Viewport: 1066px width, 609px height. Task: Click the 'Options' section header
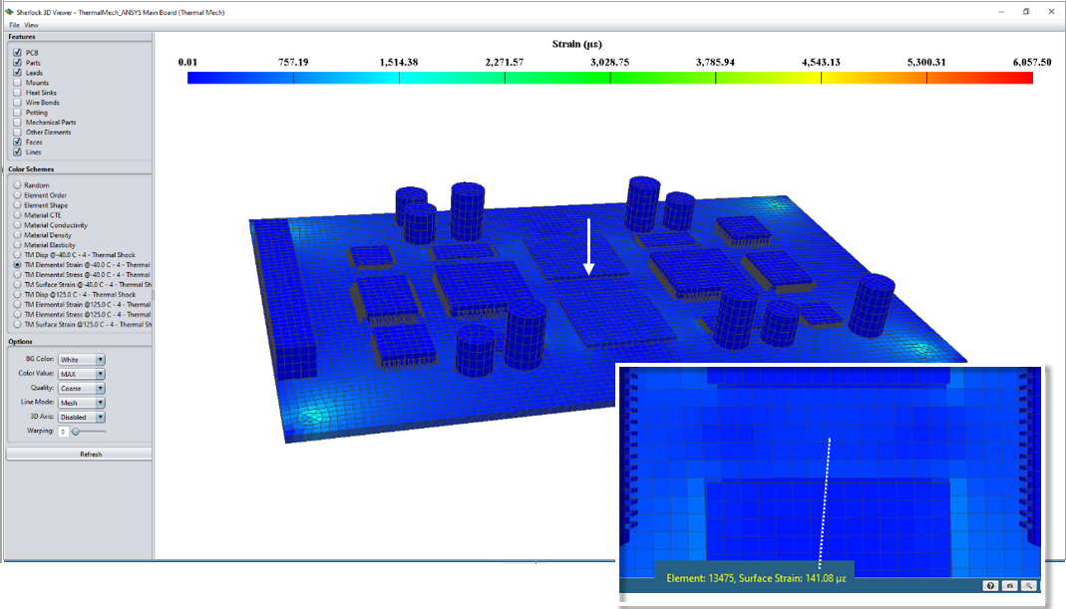pos(20,342)
